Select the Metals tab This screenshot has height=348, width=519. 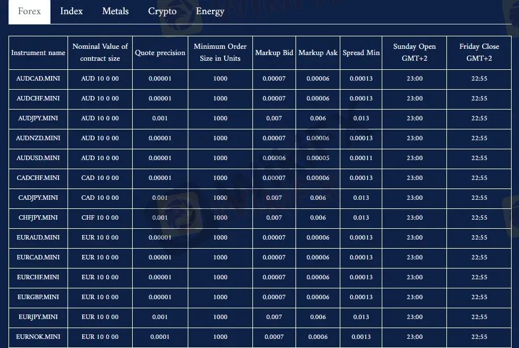(x=115, y=11)
